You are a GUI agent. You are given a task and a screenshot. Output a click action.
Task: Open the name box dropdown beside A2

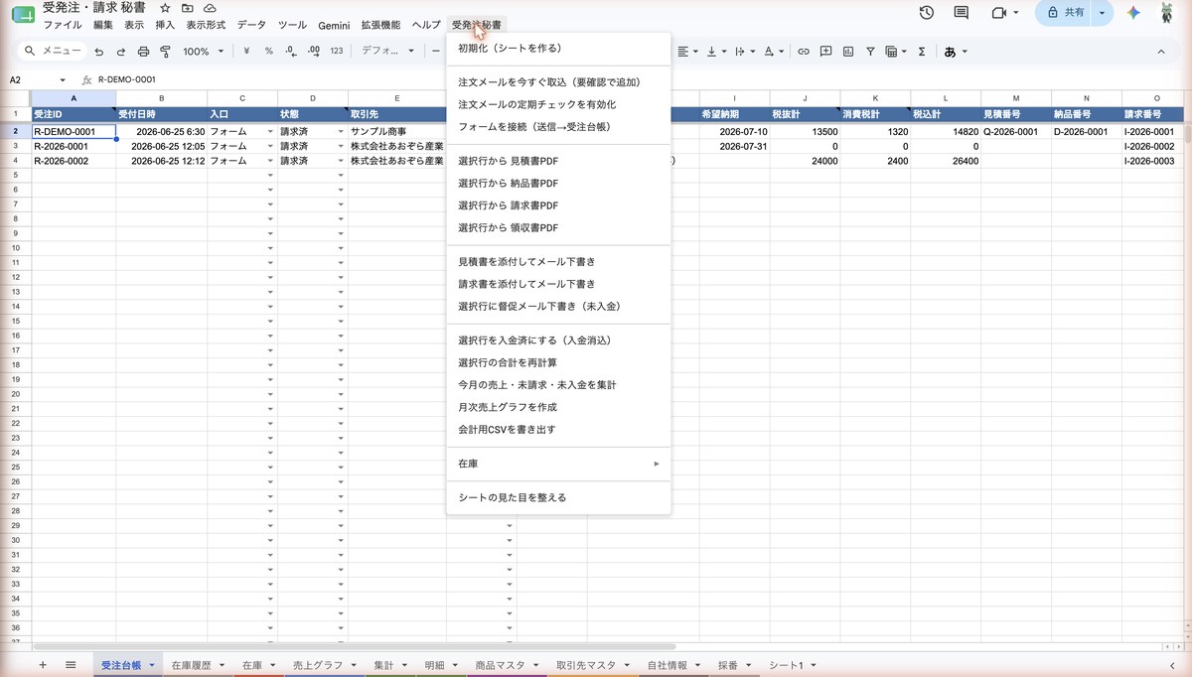click(x=63, y=79)
